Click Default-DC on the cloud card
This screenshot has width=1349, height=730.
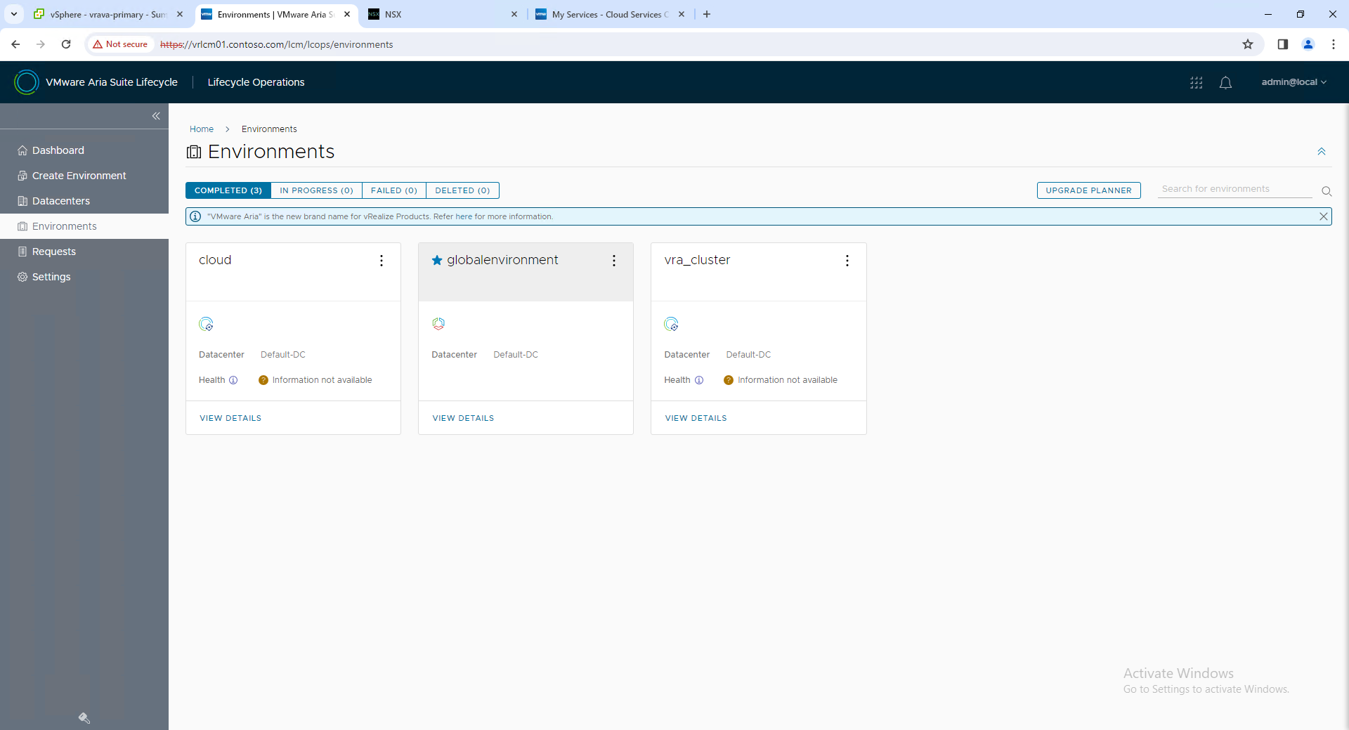click(283, 355)
